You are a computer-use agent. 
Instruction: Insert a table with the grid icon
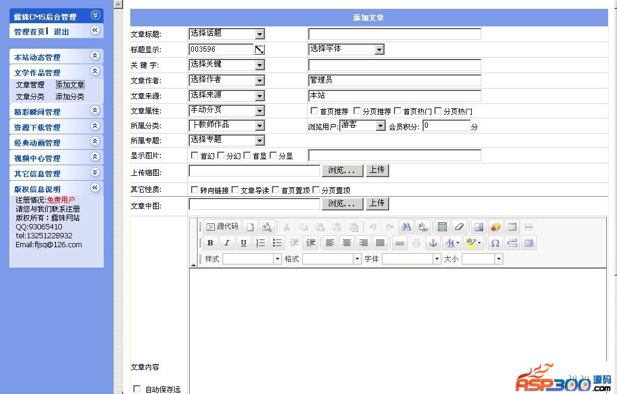coord(512,227)
